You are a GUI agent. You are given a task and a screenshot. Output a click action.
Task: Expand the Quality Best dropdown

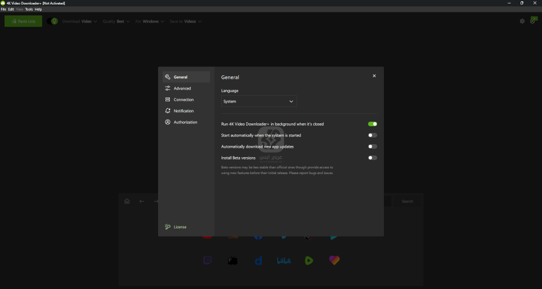pos(116,21)
